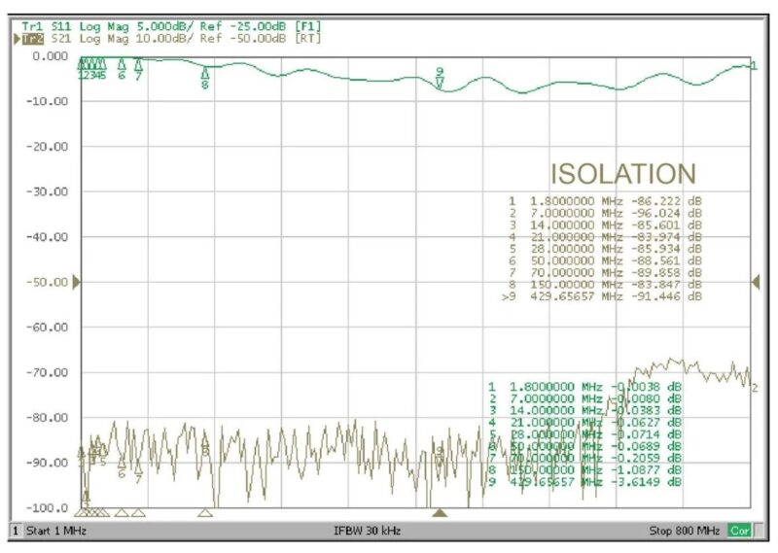Toggle the [F1] status on Tr1 line
Viewport: 778px width, 553px height.
[x=308, y=25]
